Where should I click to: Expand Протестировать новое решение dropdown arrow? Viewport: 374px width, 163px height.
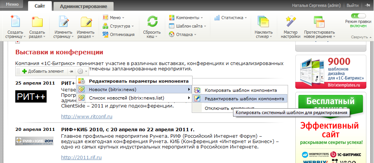click(x=334, y=37)
